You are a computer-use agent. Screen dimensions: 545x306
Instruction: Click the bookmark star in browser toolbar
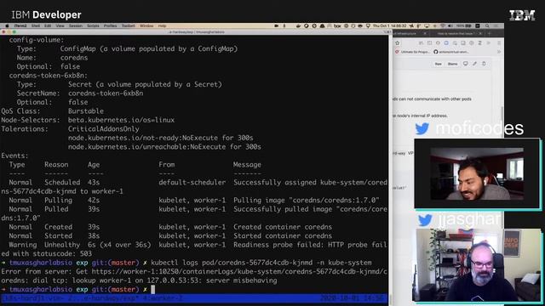[398, 43]
